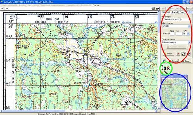
Task: Click the Липуха settlement label on the map
Action: (125, 104)
